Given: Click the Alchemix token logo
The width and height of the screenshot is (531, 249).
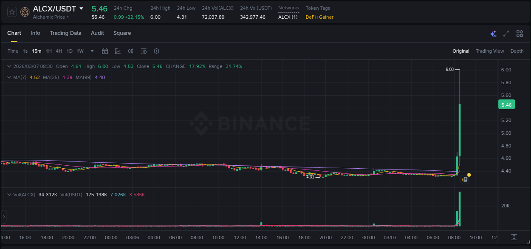Looking at the screenshot, I should pos(25,12).
